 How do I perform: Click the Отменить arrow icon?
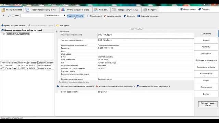(125, 16)
